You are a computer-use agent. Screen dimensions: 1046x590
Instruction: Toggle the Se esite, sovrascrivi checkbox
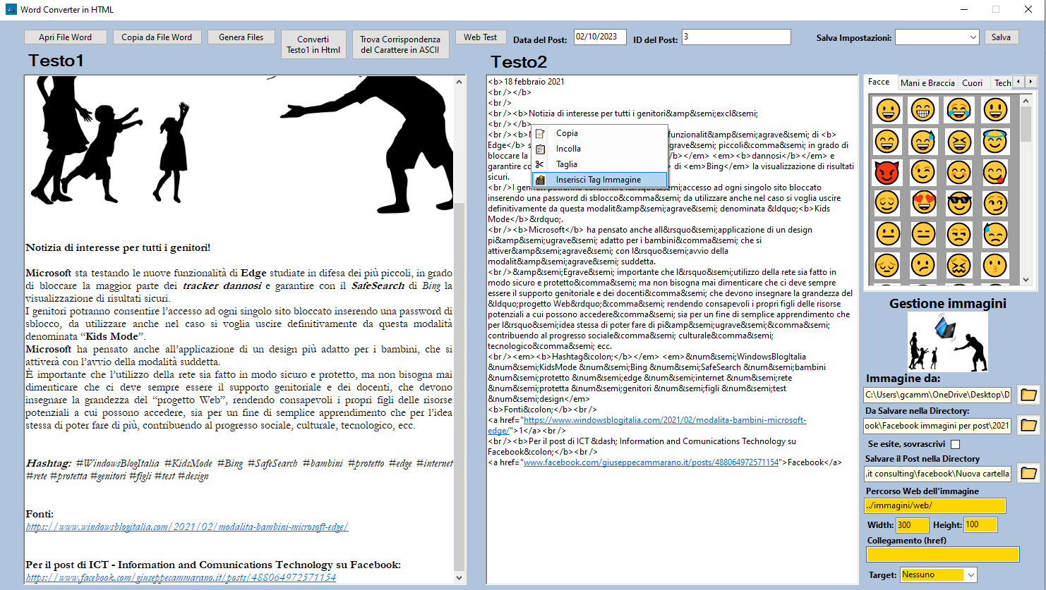point(955,444)
